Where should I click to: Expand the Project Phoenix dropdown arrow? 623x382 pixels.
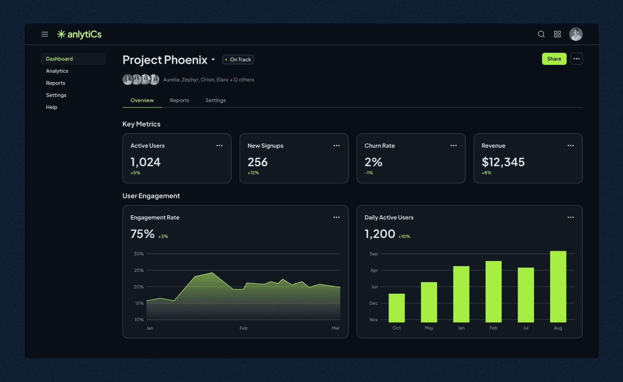213,60
